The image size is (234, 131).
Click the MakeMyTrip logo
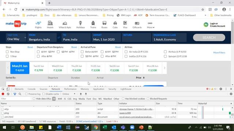(x=16, y=24)
